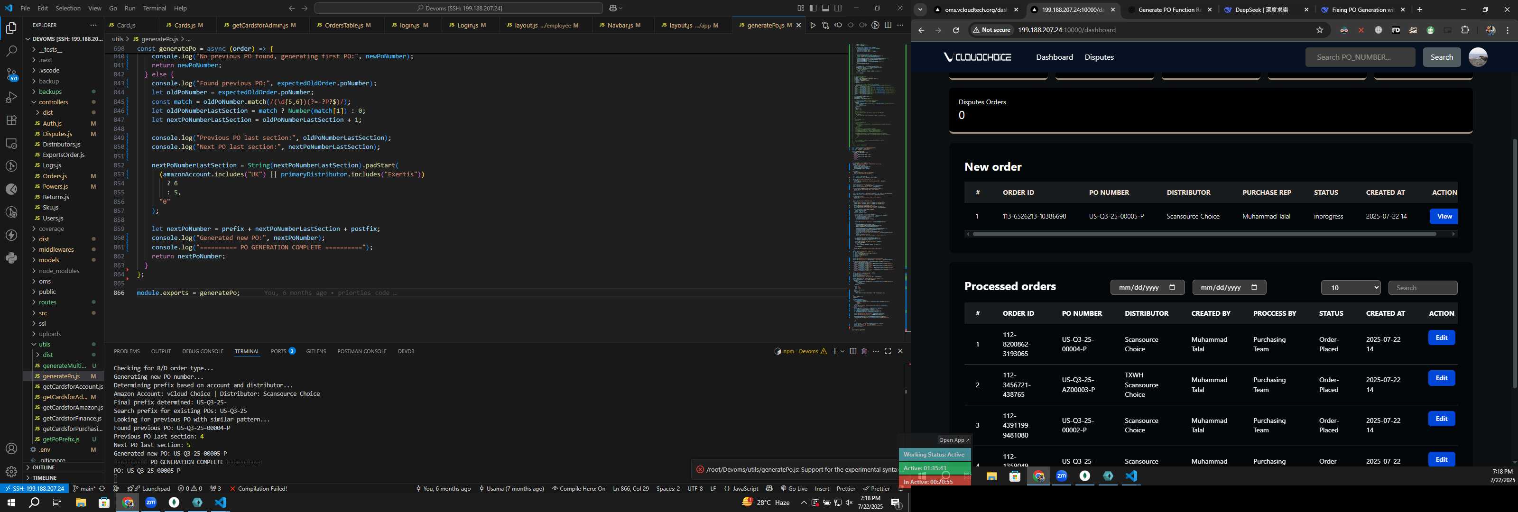Open Explorer more actions ellipsis
This screenshot has height=512, width=1518.
click(x=93, y=25)
